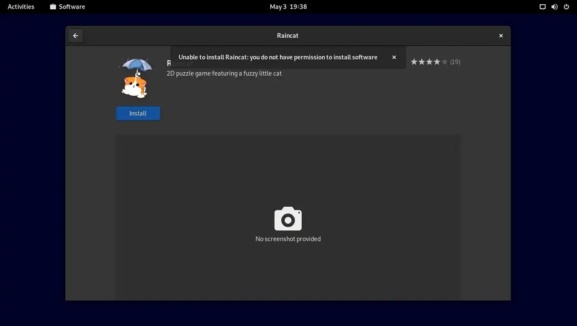Open the Software app menu in top bar
577x326 pixels.
tap(67, 7)
